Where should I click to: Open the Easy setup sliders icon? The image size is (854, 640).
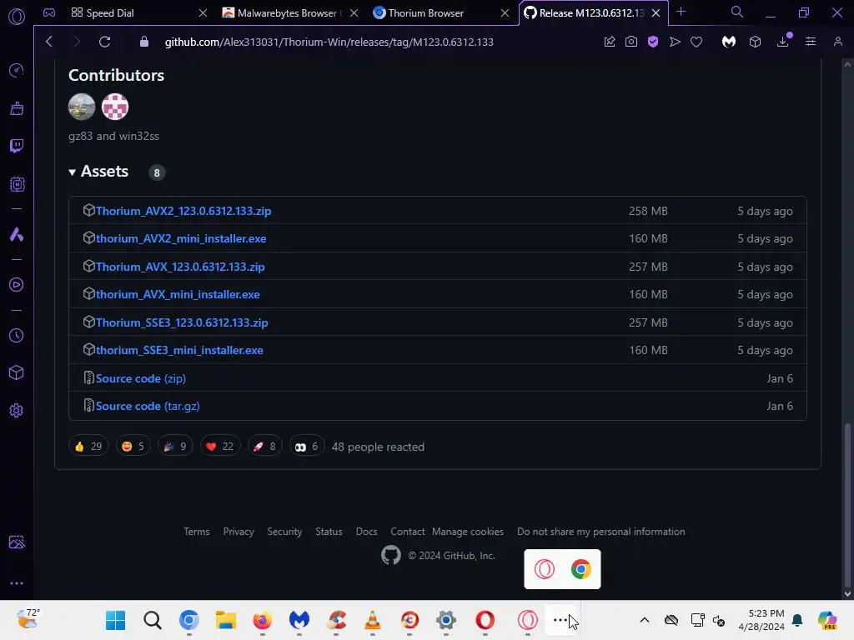pos(811,42)
